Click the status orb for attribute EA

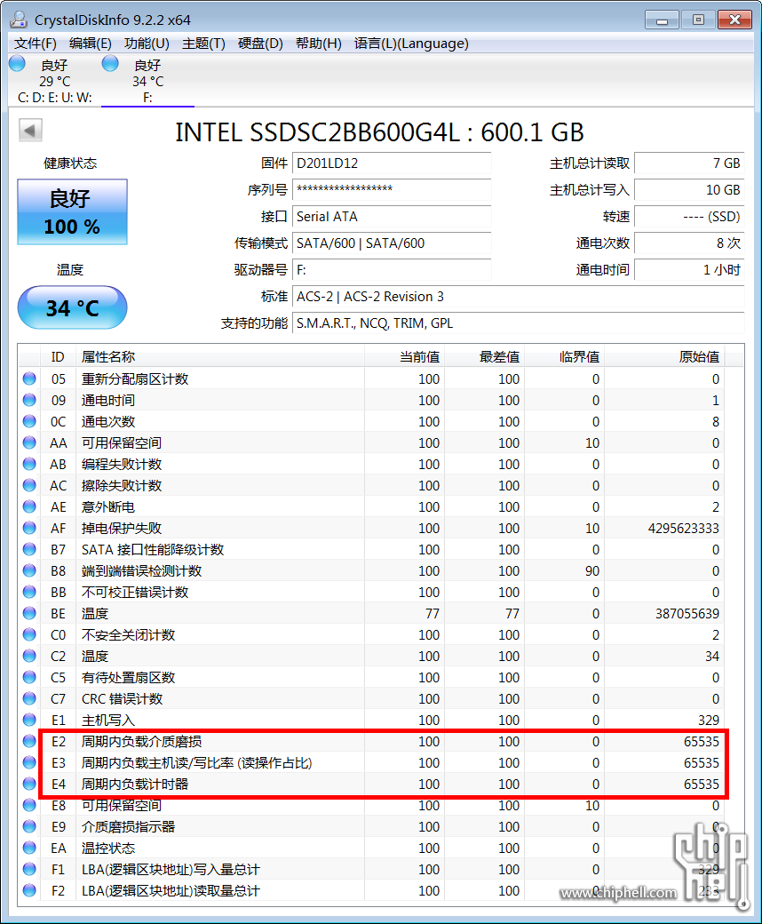pyautogui.click(x=29, y=848)
